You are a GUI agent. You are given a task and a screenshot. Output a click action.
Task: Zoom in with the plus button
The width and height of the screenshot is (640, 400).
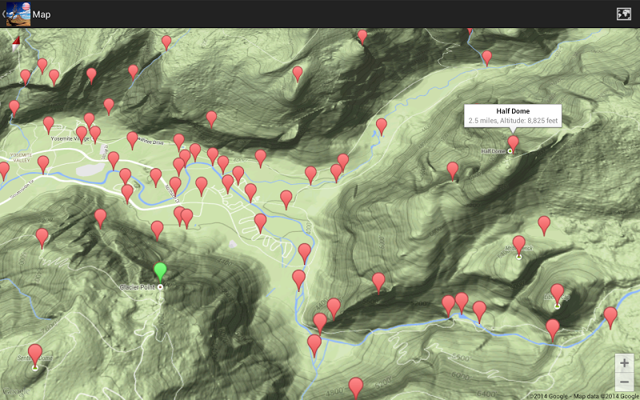624,363
